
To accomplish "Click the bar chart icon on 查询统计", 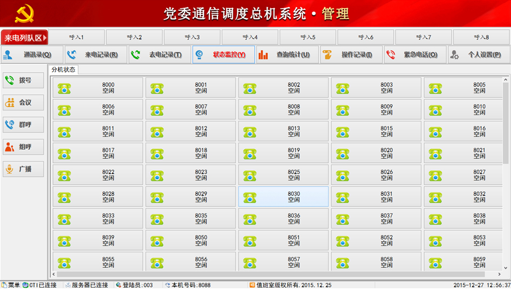I will pos(263,54).
